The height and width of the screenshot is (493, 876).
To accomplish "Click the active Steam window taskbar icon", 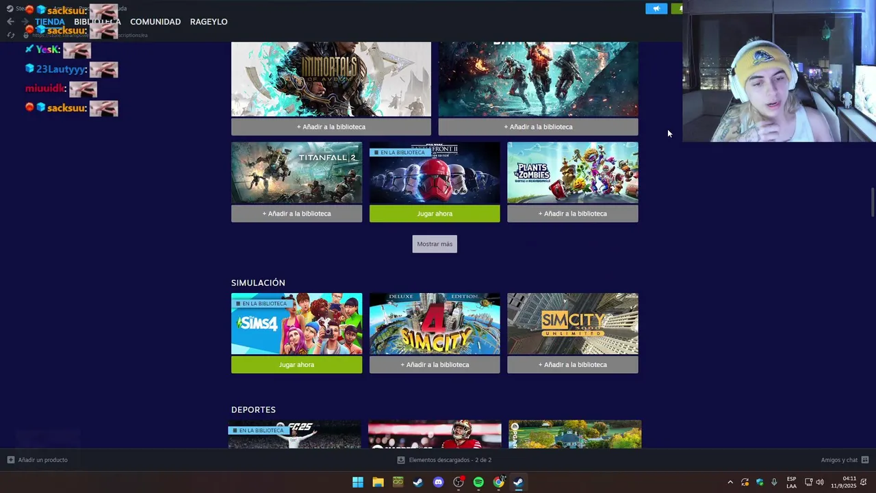I will pyautogui.click(x=519, y=482).
